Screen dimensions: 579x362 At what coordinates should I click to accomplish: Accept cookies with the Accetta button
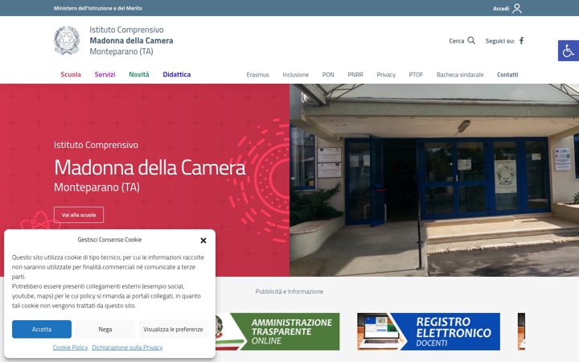click(x=42, y=329)
